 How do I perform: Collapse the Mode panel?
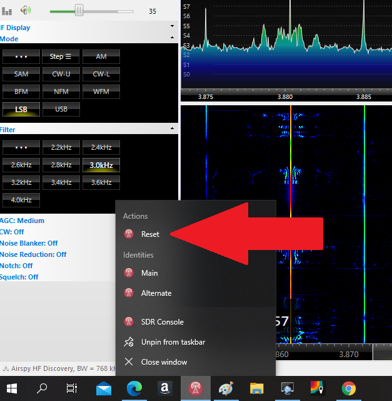pyautogui.click(x=172, y=39)
